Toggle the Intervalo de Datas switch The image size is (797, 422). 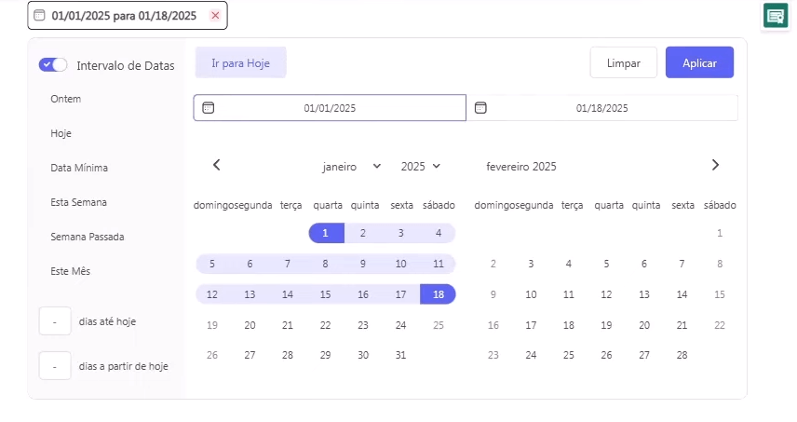(53, 64)
